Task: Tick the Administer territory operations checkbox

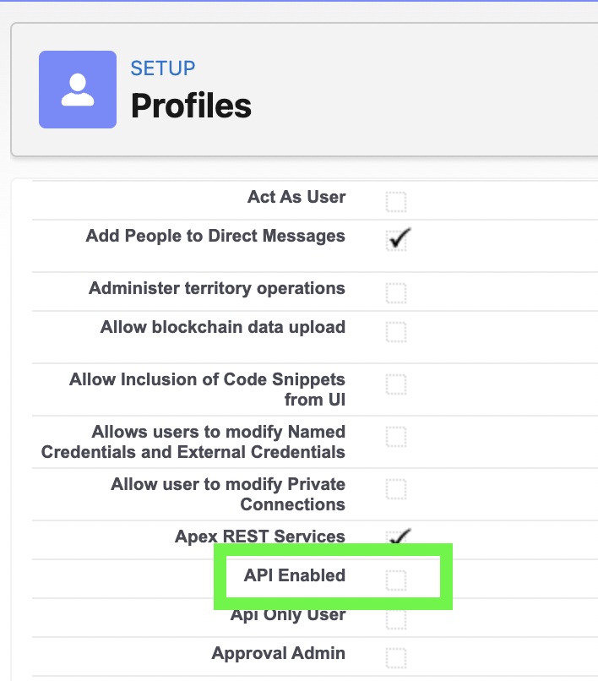Action: click(x=396, y=293)
